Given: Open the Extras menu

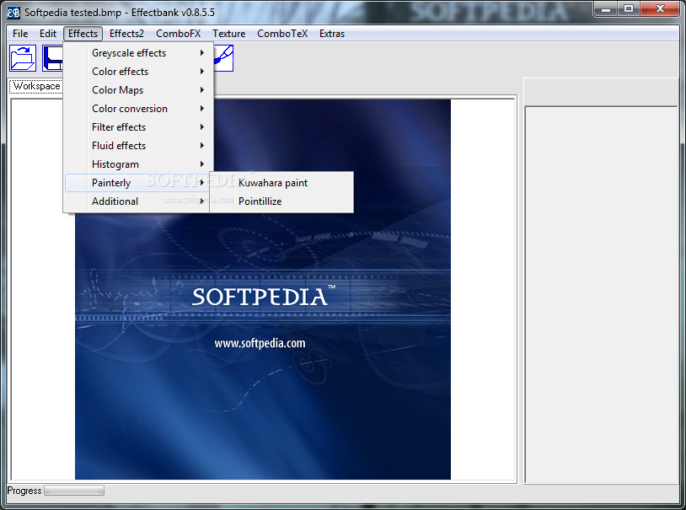Looking at the screenshot, I should point(332,34).
